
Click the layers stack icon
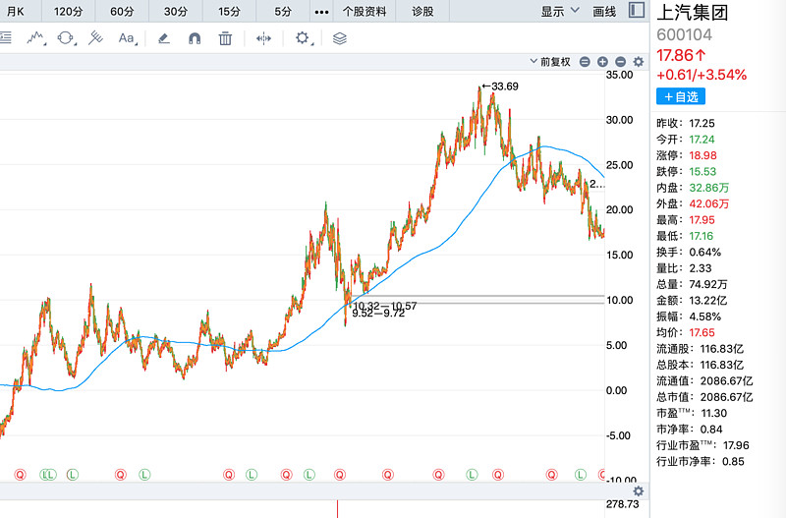pos(340,38)
